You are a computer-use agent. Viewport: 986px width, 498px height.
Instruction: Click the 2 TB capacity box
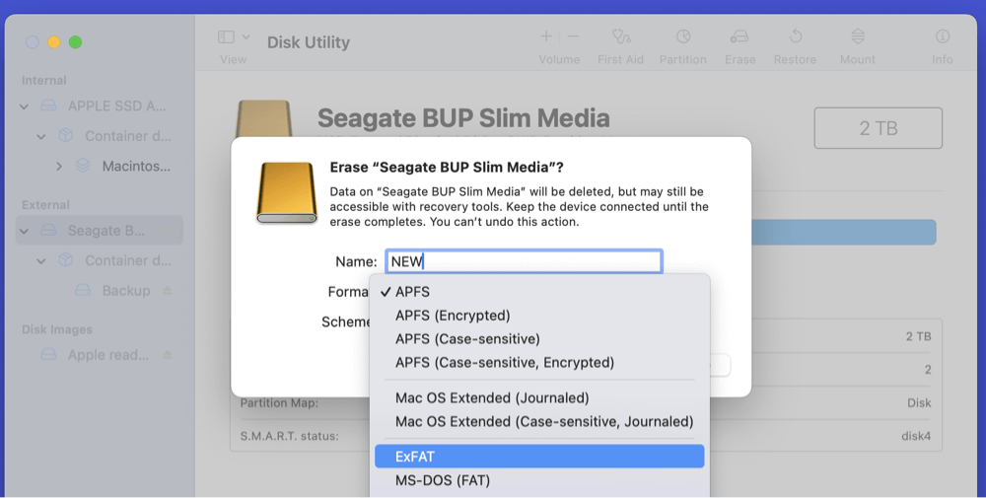[878, 128]
